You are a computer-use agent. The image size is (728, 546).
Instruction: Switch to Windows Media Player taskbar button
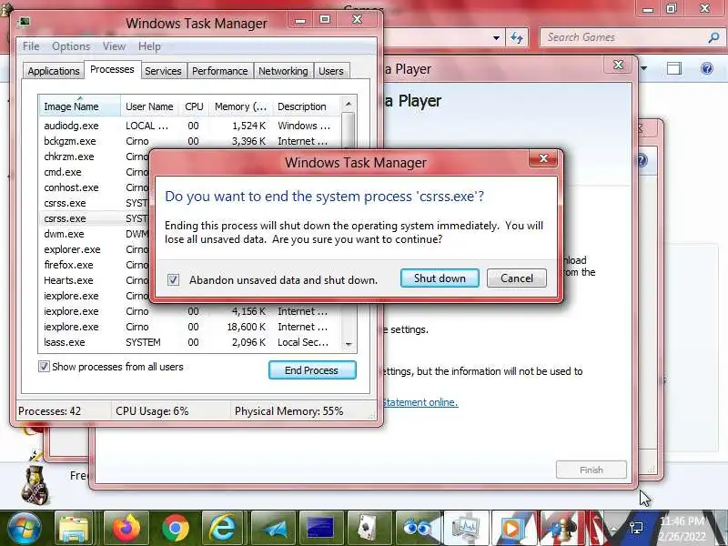(x=513, y=529)
